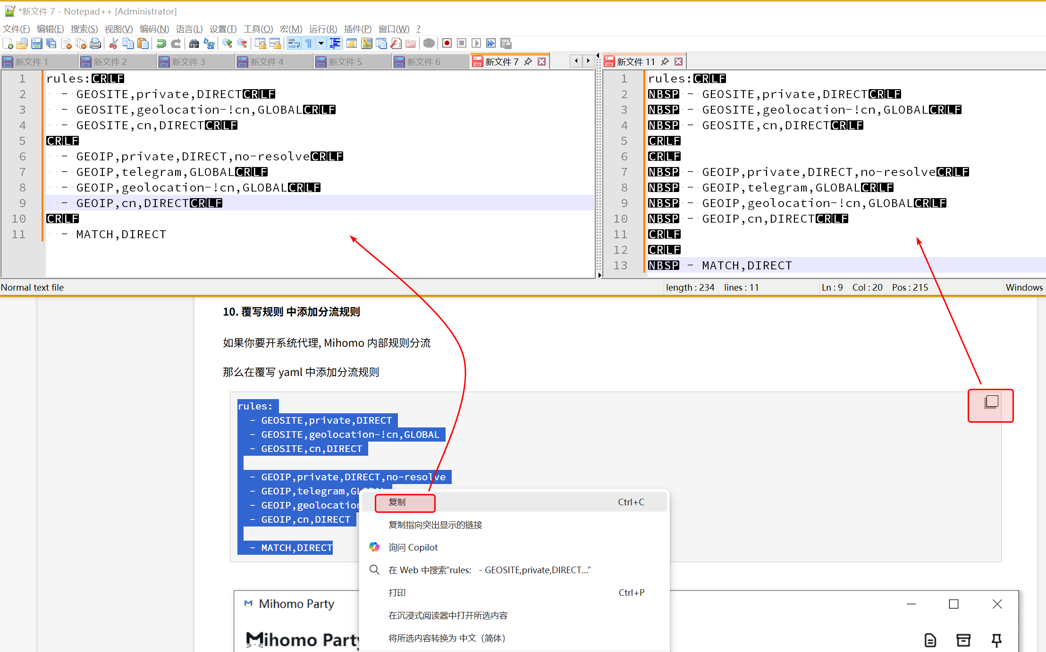Click the Undo arrow icon

[x=161, y=43]
